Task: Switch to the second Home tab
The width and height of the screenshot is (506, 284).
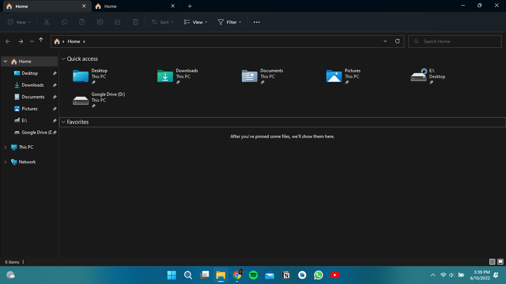Action: (x=136, y=6)
